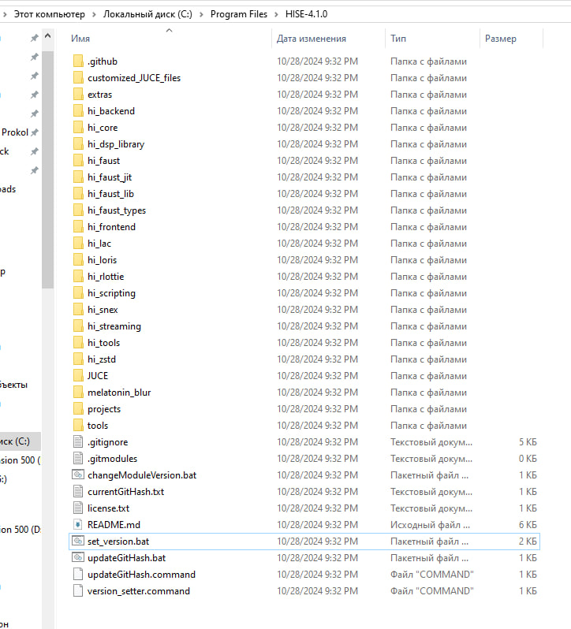The image size is (571, 629).
Task: Select the updateGitHash.bat batch file icon
Action: coord(78,557)
